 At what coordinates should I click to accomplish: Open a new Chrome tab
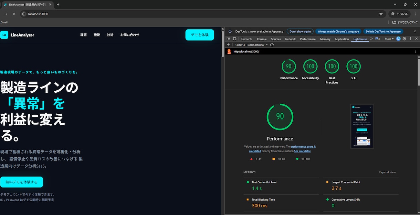[58, 4]
